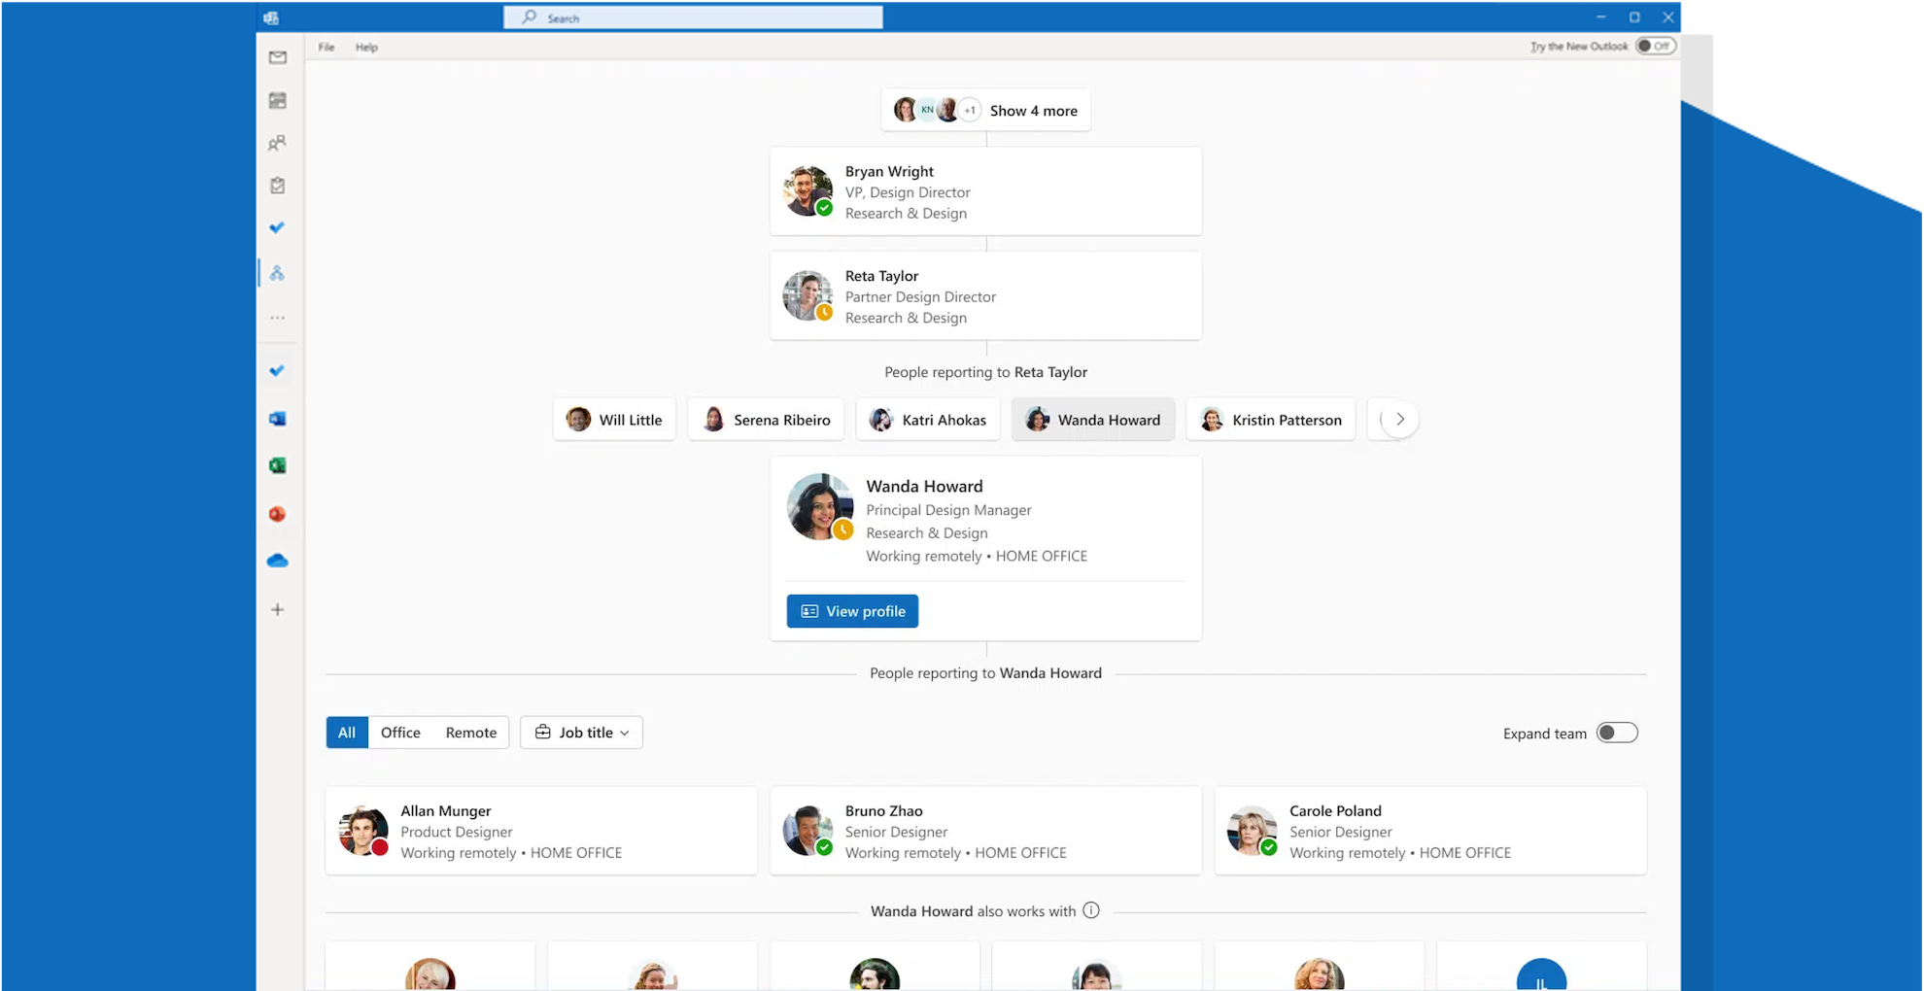Open the Mail view icon
This screenshot has width=1924, height=991.
click(x=277, y=58)
